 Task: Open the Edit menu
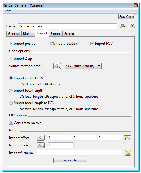coord(8,11)
